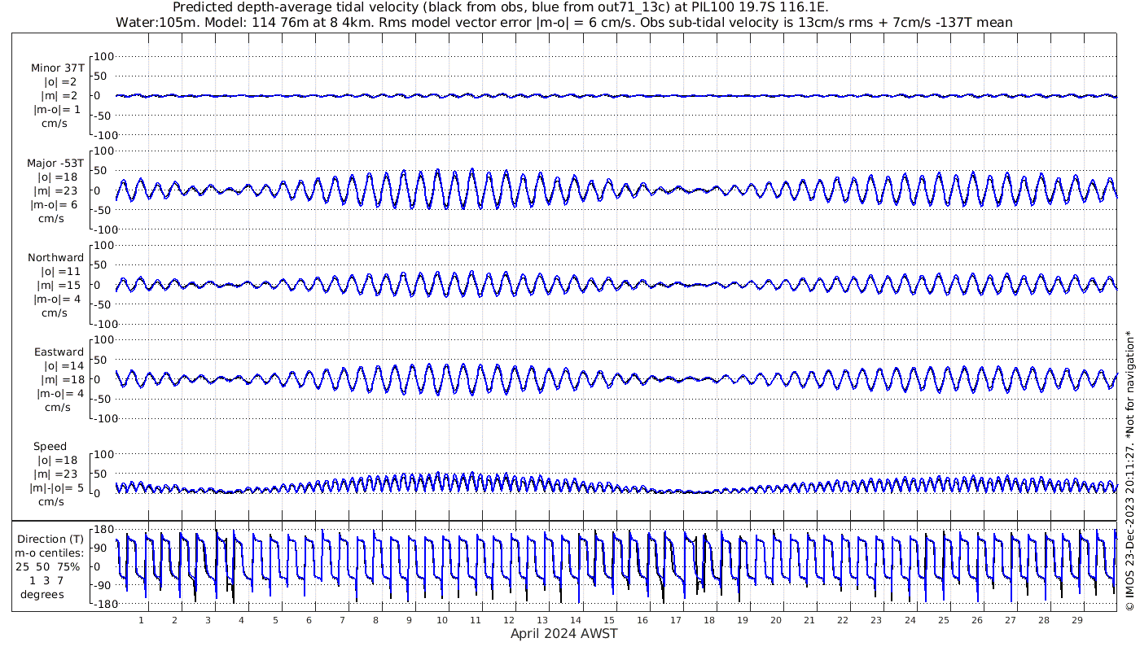Click date tick '18' on the x-axis
Viewport: 1140px width, 651px height.
coord(709,620)
